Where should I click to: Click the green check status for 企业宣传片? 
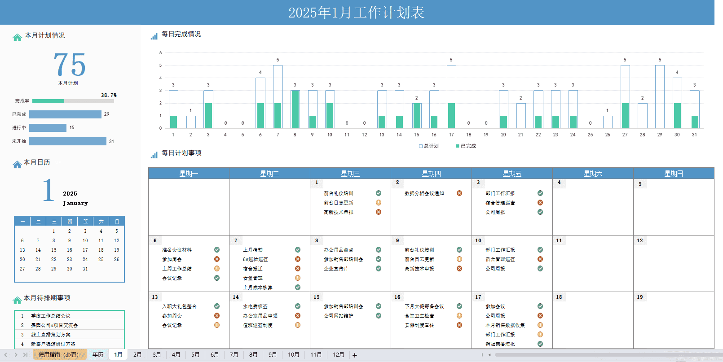(x=379, y=269)
